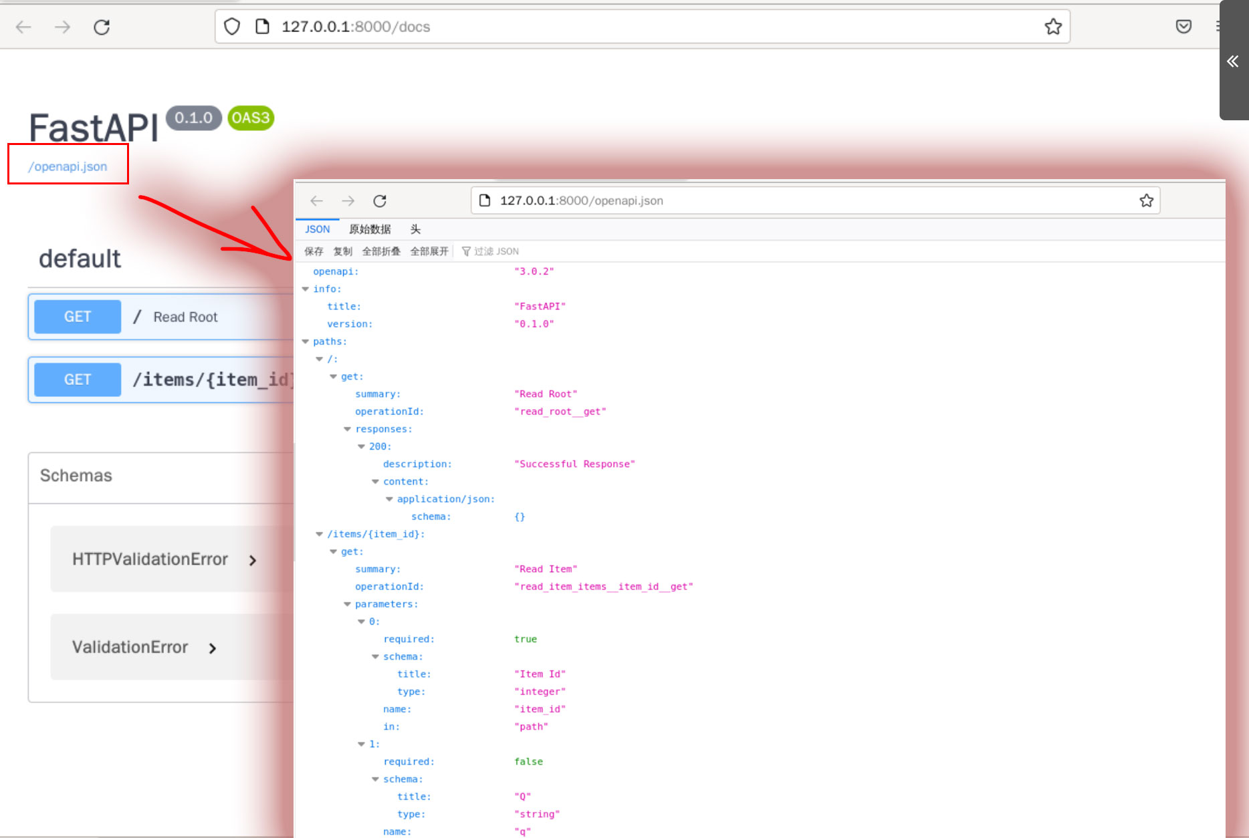Expand the ValidationError schema chevron
The height and width of the screenshot is (838, 1249).
[213, 648]
